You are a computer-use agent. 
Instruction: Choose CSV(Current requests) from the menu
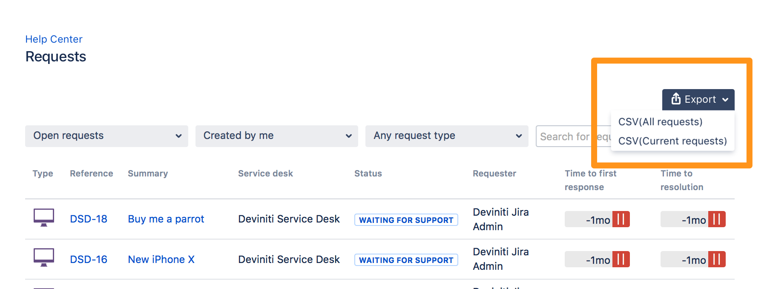pyautogui.click(x=672, y=141)
